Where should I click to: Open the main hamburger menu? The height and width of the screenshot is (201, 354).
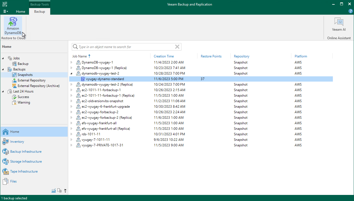coord(6,11)
